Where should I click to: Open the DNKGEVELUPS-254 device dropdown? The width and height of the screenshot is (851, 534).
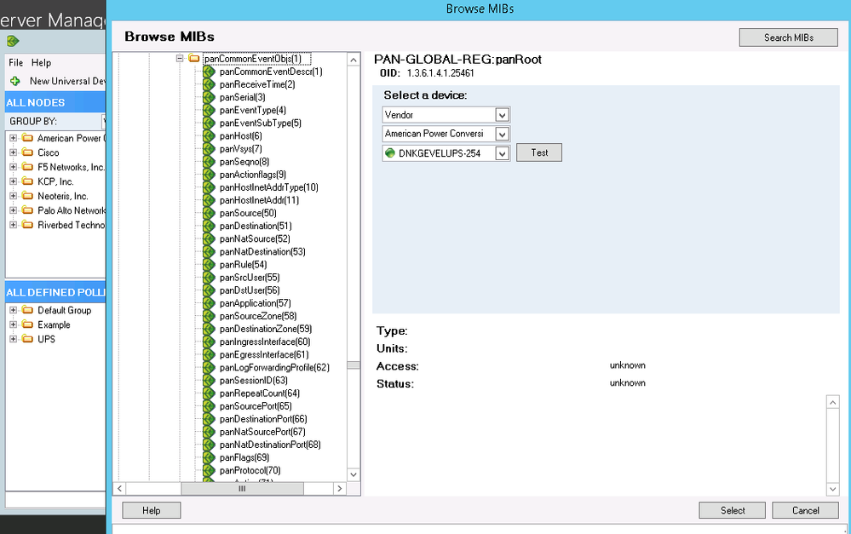(x=502, y=154)
